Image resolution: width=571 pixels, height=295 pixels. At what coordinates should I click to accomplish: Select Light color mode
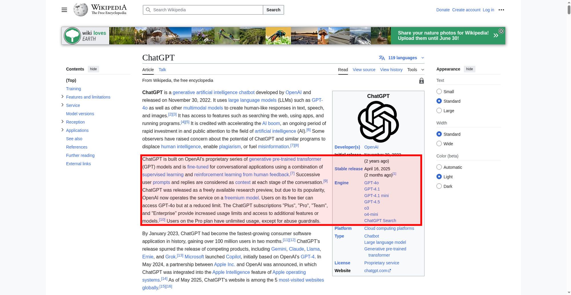point(439,177)
